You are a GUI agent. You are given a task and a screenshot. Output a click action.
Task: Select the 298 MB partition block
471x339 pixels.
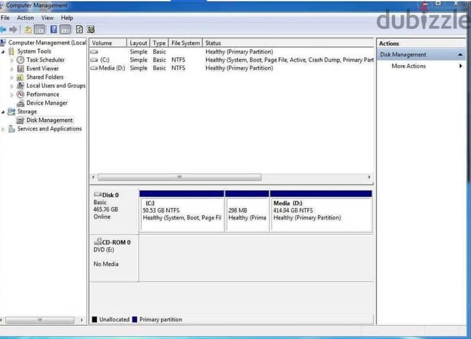coord(247,211)
